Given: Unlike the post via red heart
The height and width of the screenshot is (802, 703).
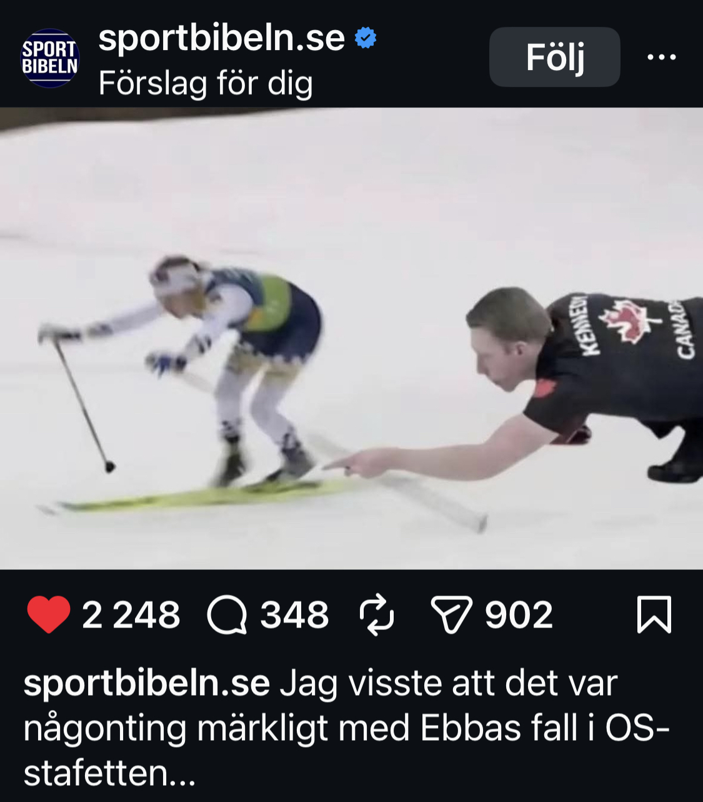Looking at the screenshot, I should click(49, 615).
